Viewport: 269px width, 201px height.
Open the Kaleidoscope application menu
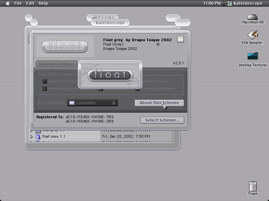(245, 3)
